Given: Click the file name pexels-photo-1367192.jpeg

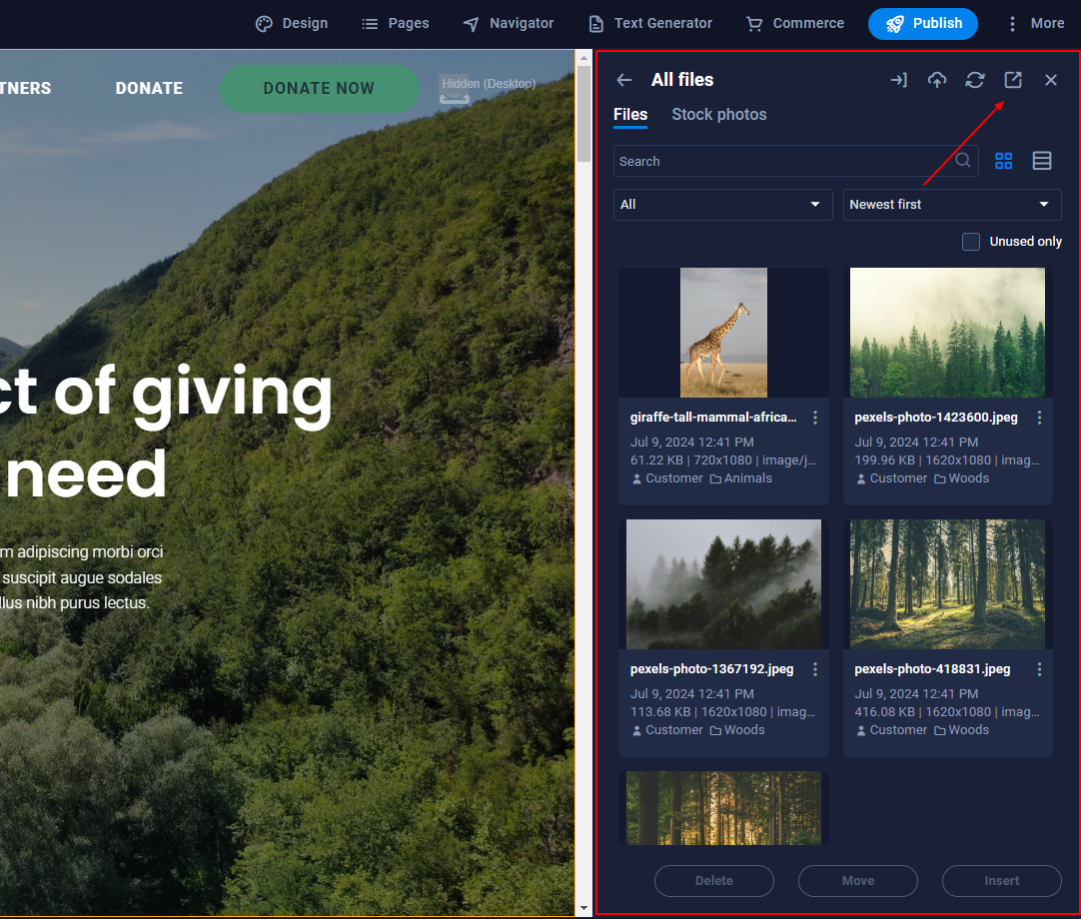Looking at the screenshot, I should [711, 668].
